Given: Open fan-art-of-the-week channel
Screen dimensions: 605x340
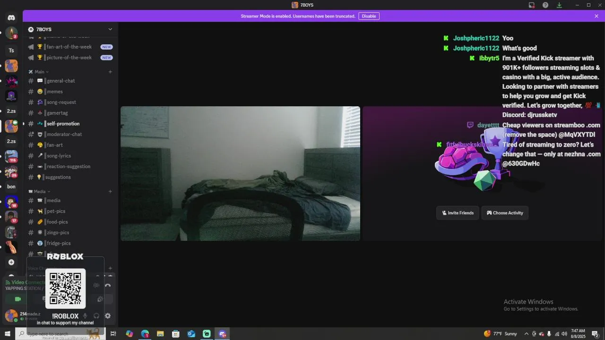Looking at the screenshot, I should click(x=70, y=47).
